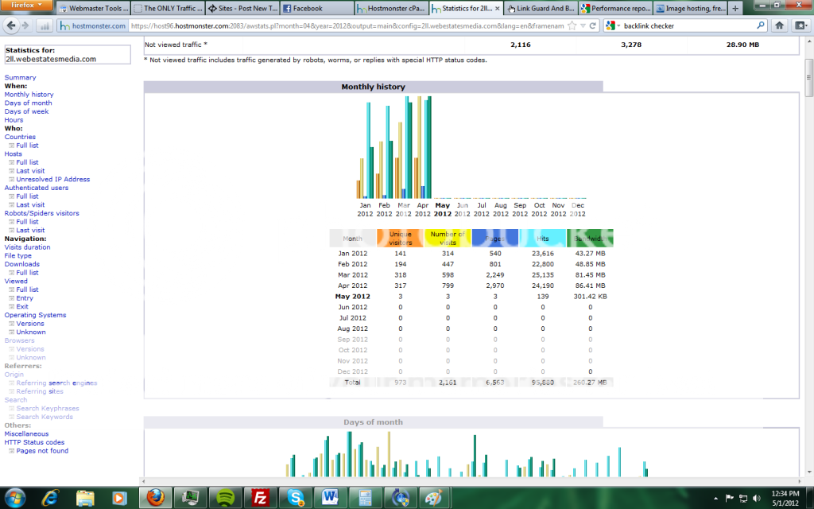Open Unresolved IP Address link

(53, 179)
